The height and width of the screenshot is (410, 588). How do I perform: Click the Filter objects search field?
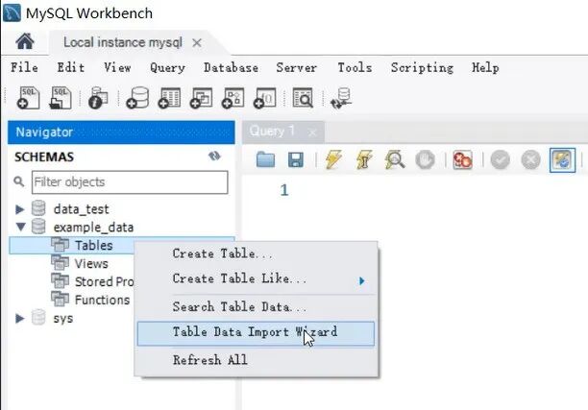tap(130, 182)
